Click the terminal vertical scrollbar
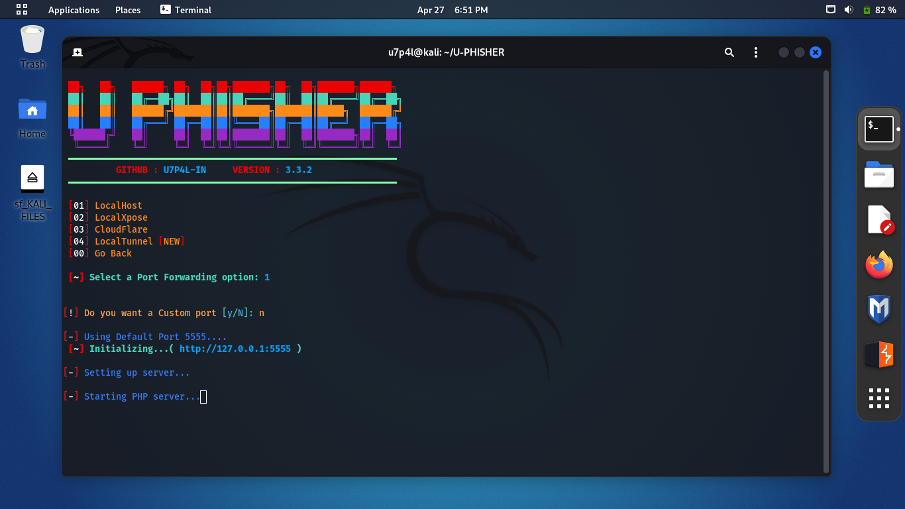 825,271
